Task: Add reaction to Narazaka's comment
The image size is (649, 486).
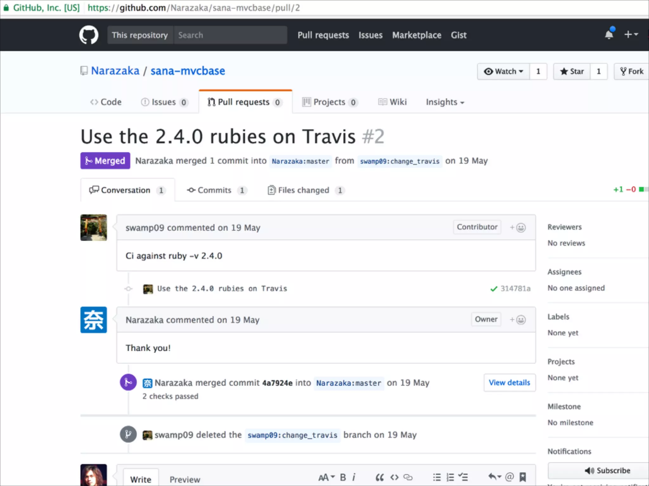Action: click(x=518, y=320)
